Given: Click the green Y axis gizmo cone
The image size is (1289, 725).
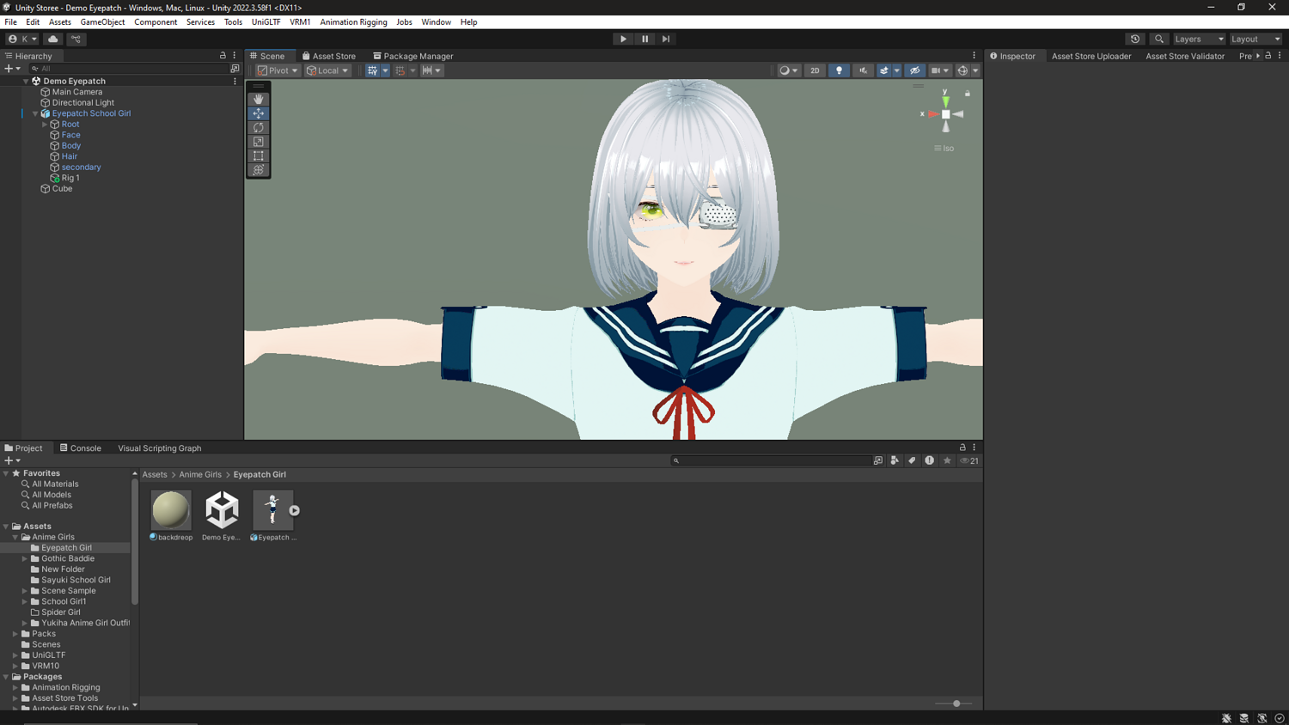Looking at the screenshot, I should tap(945, 101).
